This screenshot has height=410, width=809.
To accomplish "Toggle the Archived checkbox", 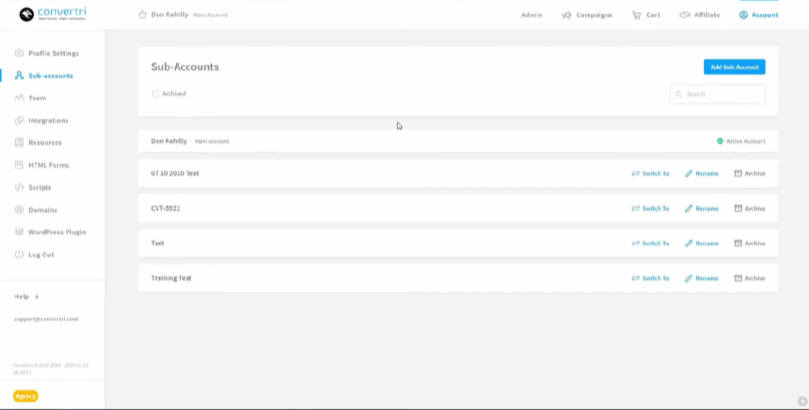I will pos(156,94).
